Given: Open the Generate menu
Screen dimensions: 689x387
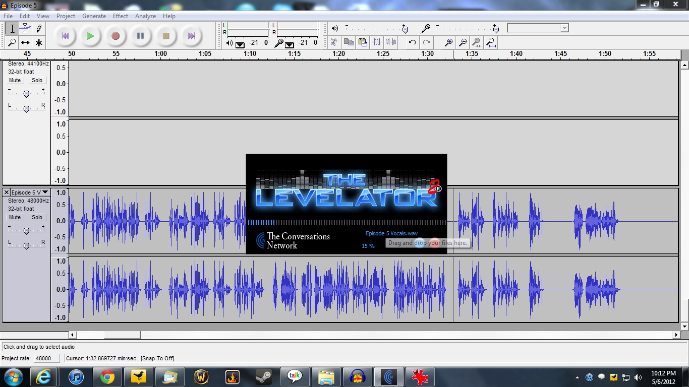Looking at the screenshot, I should click(94, 16).
